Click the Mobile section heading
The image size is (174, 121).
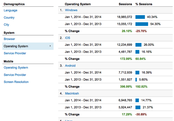tap(8, 62)
